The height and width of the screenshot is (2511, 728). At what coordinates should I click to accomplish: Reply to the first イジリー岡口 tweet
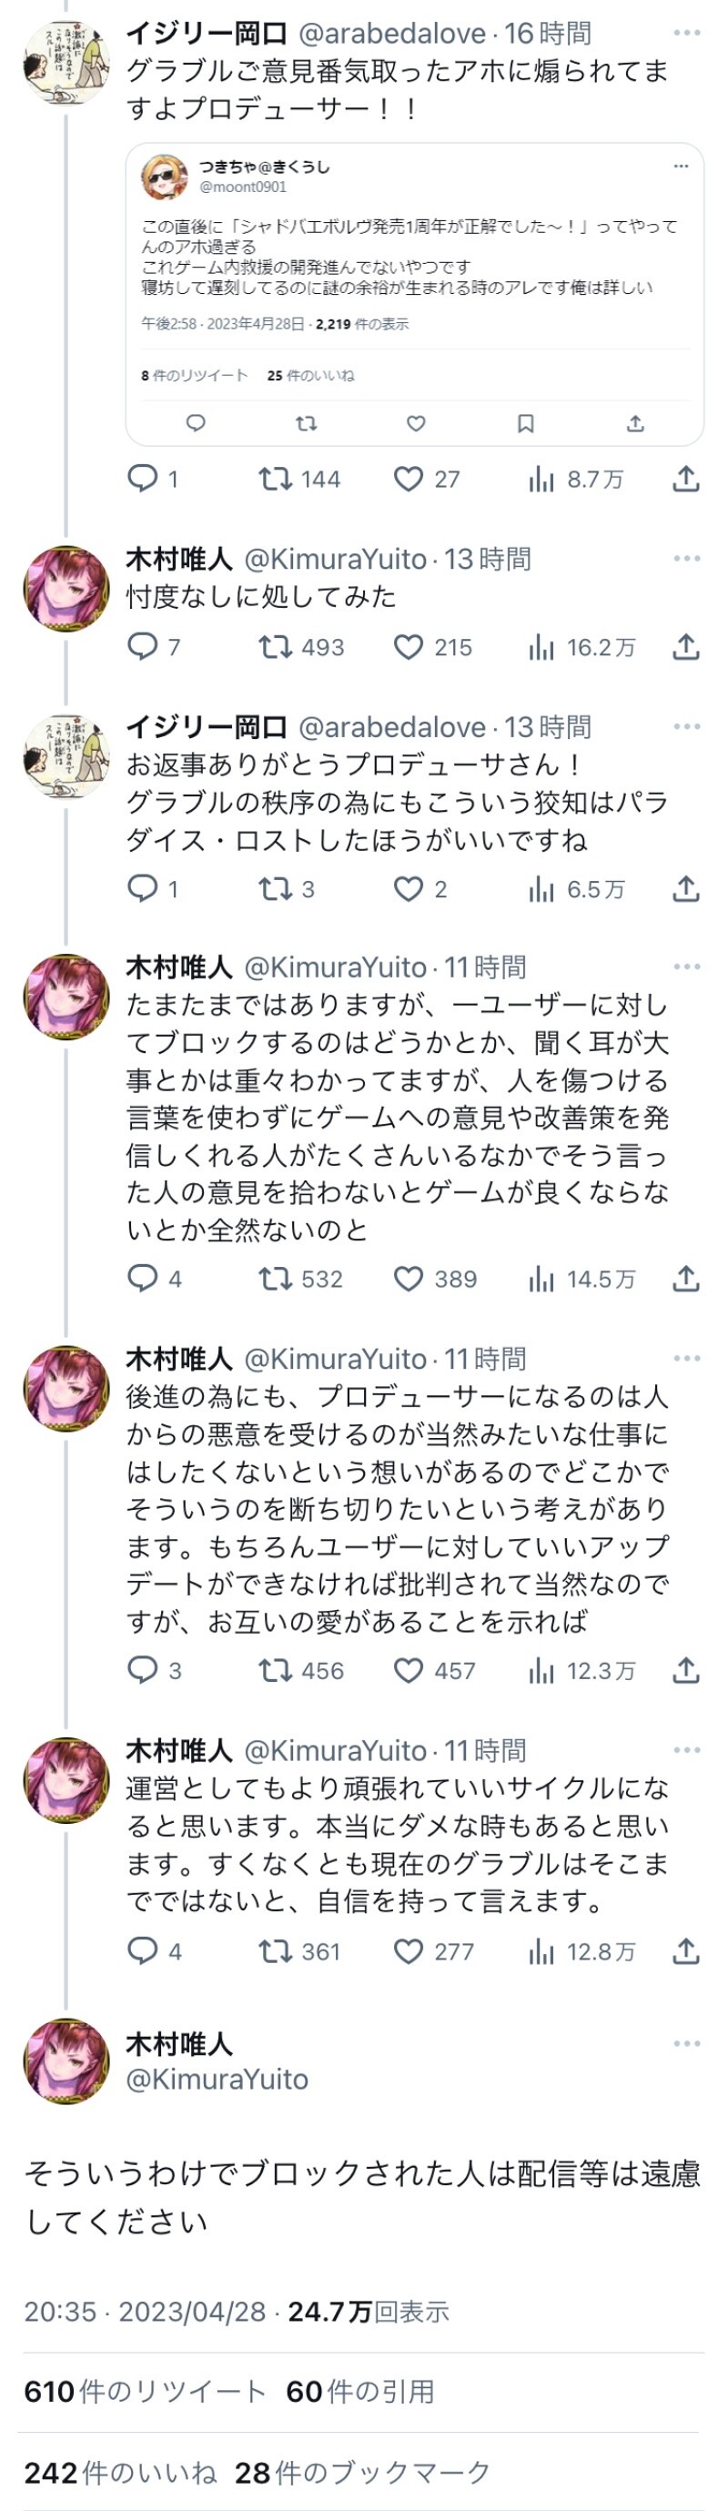point(143,478)
